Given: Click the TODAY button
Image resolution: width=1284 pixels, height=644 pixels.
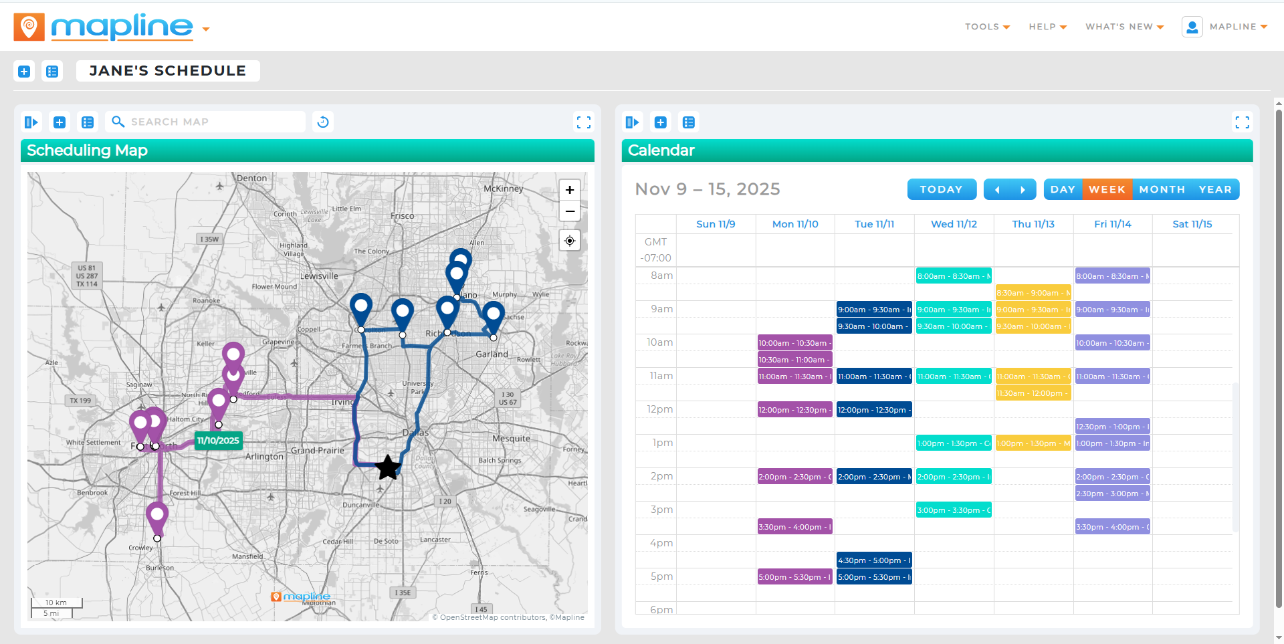Looking at the screenshot, I should click(942, 189).
